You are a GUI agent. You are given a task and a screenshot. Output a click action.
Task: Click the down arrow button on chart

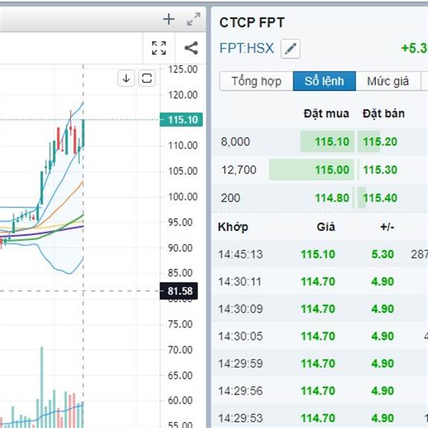pyautogui.click(x=126, y=78)
